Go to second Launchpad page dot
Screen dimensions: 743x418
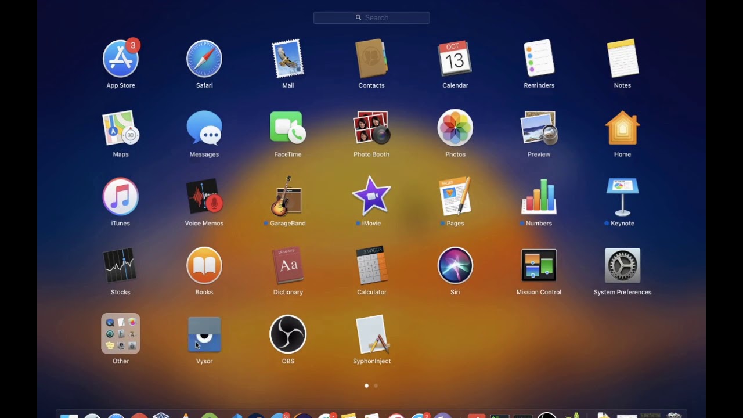(376, 385)
